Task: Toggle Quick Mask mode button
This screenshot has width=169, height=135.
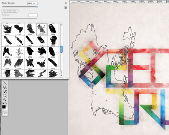Action: 5,113
